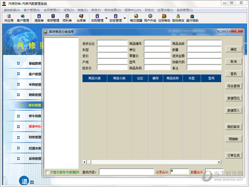The image size is (249, 187).
Task: Select 采购管理 in the left sidebar
Action: (x=35, y=85)
